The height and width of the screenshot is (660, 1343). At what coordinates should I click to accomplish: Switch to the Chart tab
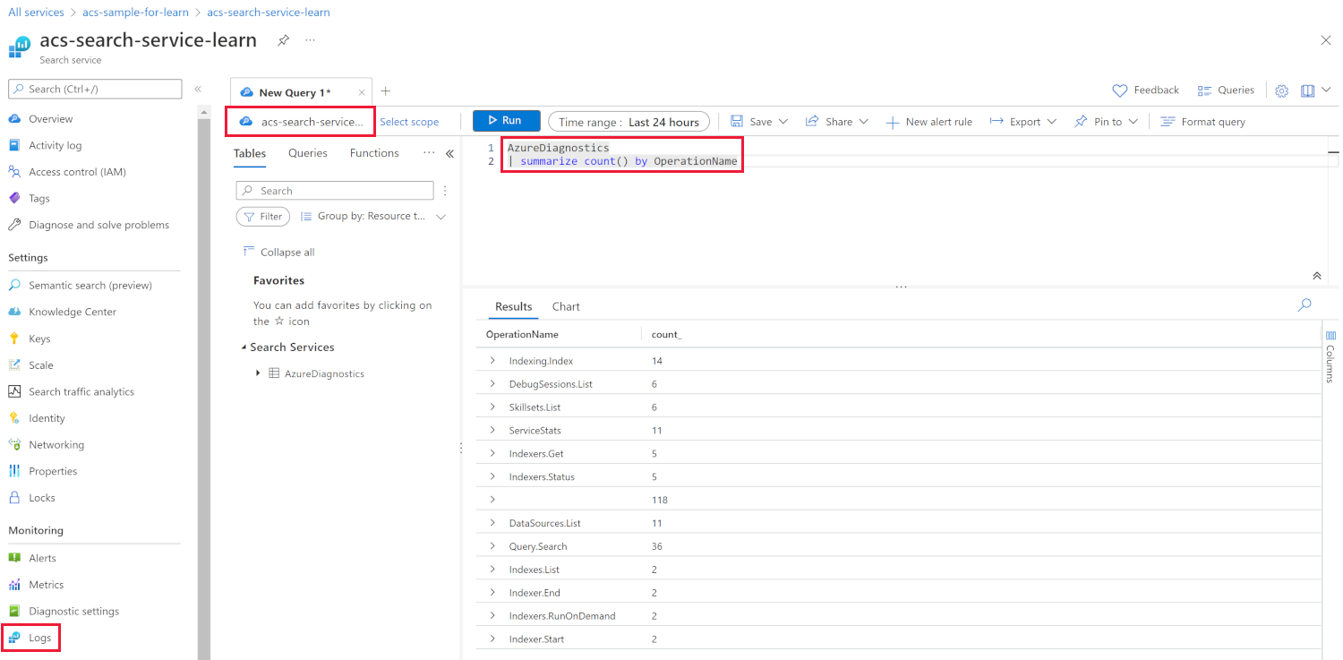(566, 306)
